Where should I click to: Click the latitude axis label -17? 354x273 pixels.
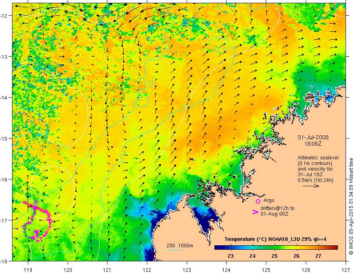click(x=4, y=220)
